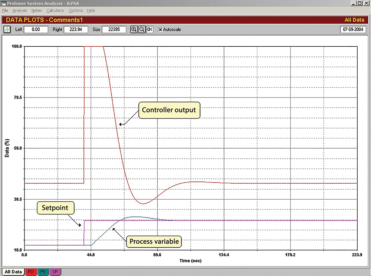Switch to the red PD tab

click(x=31, y=272)
